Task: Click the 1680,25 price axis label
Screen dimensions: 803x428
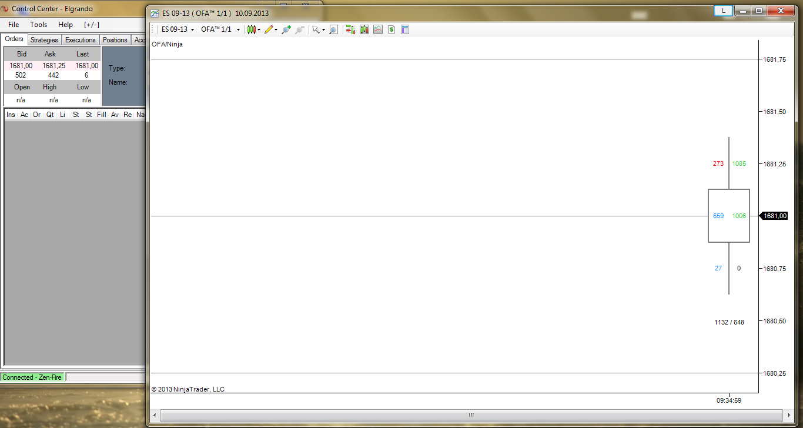Action: coord(775,373)
